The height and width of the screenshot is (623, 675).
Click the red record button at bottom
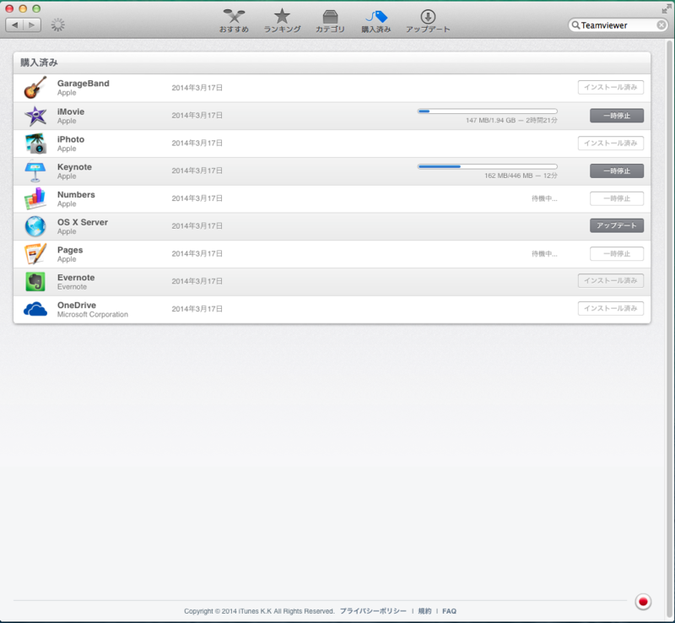tap(643, 601)
